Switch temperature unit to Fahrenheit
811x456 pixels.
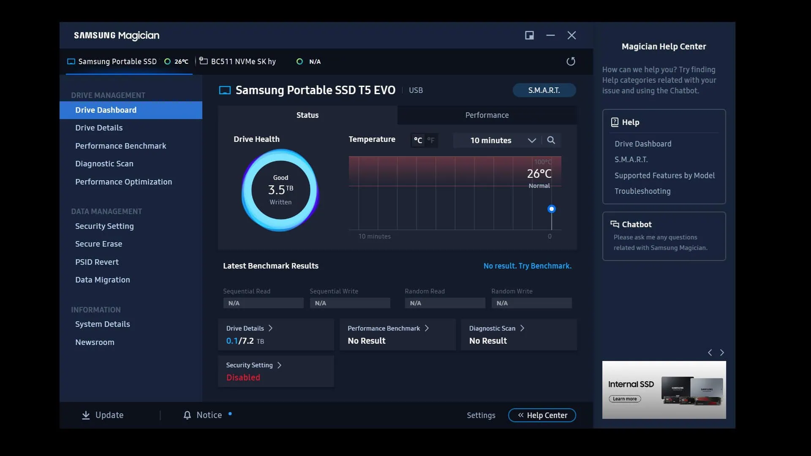point(431,140)
